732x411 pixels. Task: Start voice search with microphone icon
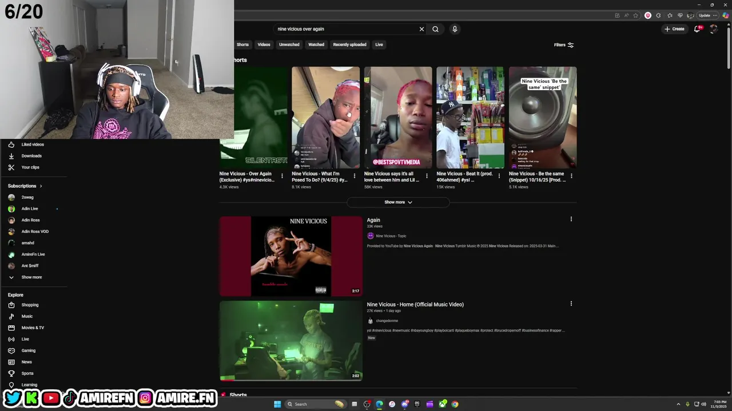[x=455, y=29]
